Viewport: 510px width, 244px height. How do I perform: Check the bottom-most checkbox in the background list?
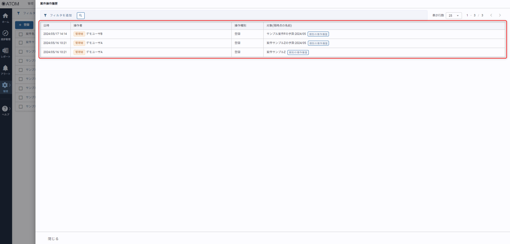pyautogui.click(x=20, y=107)
